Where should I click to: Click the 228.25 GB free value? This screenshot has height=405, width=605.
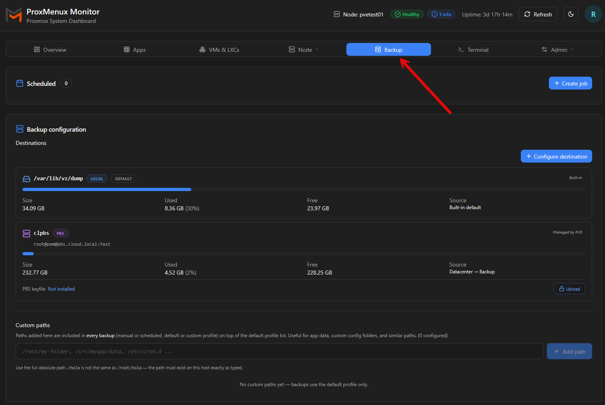tap(320, 273)
